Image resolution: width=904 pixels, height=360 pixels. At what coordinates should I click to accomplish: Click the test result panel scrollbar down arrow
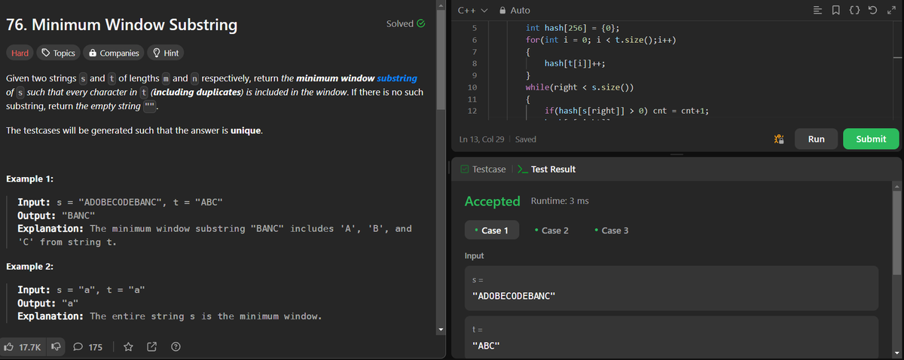898,355
